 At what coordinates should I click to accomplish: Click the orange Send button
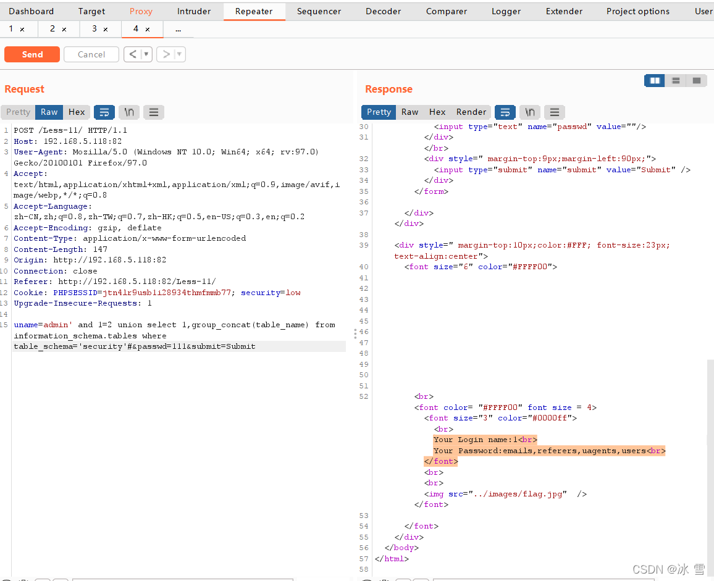32,54
